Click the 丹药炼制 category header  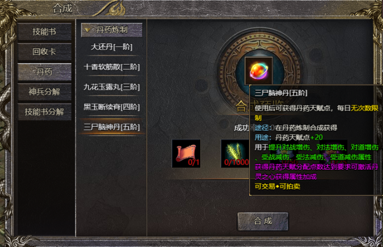coord(112,30)
